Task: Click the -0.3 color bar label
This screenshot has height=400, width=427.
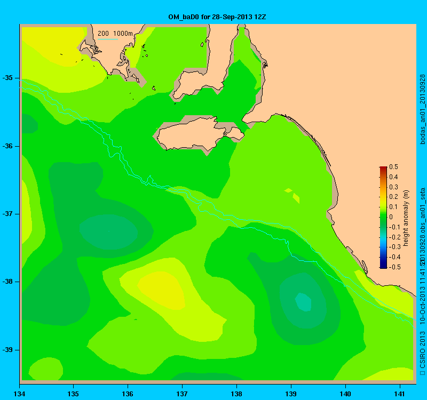Action: [x=395, y=247]
